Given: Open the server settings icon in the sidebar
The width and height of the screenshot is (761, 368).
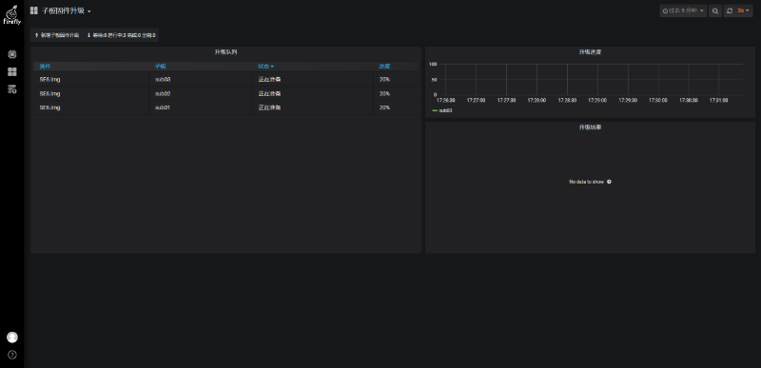Looking at the screenshot, I should [x=12, y=89].
